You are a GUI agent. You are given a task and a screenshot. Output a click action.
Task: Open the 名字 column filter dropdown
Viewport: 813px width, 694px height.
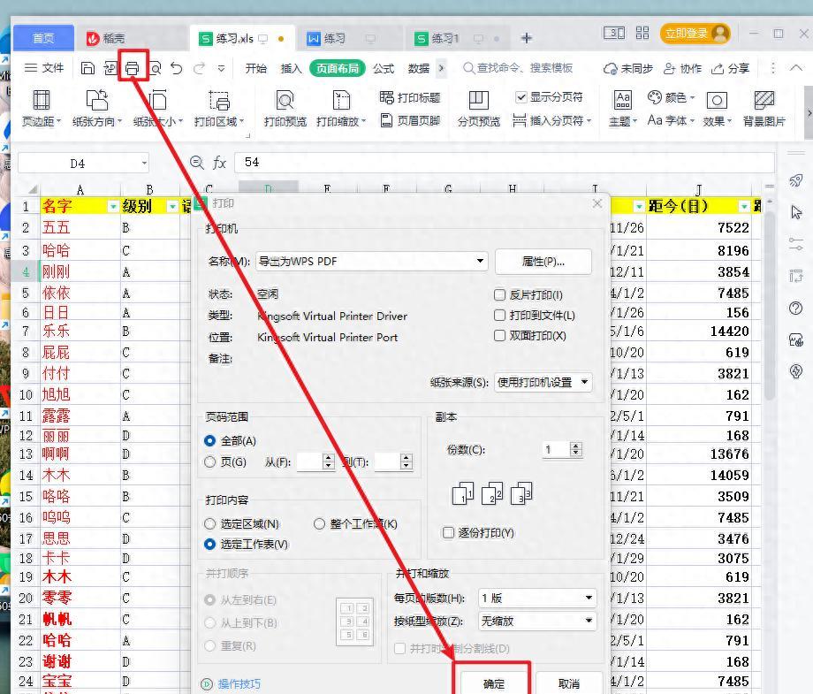tap(113, 207)
